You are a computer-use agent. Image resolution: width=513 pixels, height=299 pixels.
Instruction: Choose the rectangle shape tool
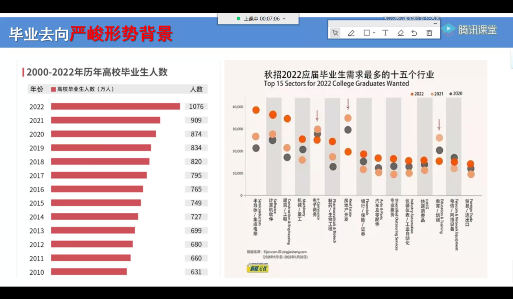tap(366, 33)
